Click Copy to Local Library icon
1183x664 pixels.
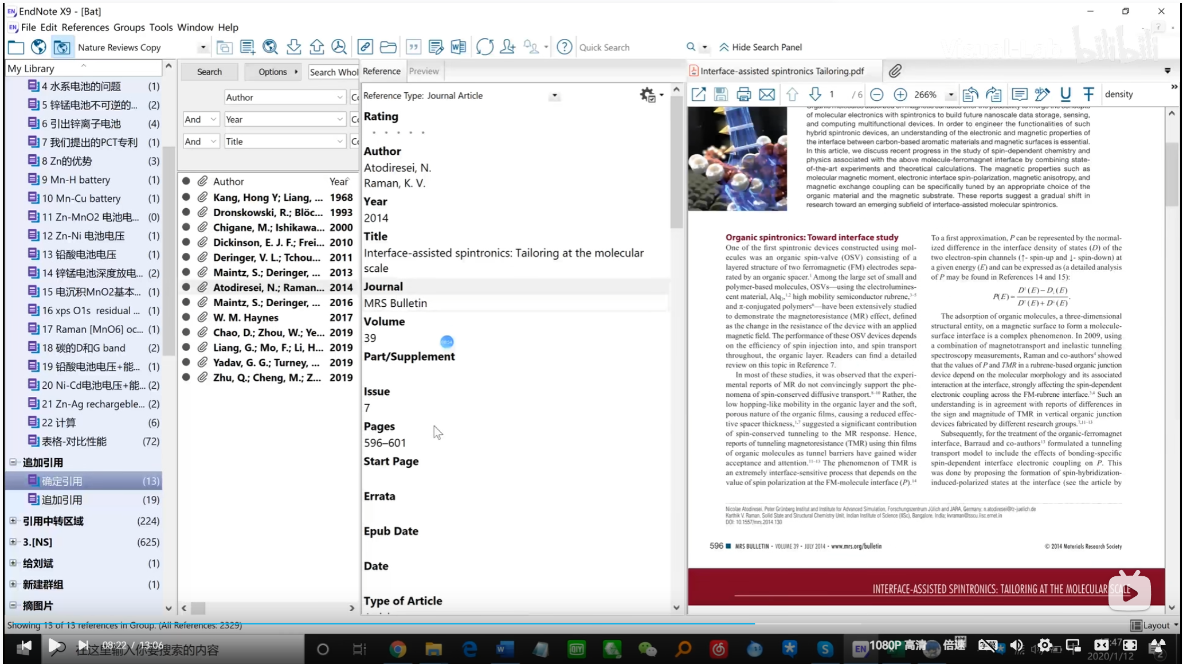point(224,47)
